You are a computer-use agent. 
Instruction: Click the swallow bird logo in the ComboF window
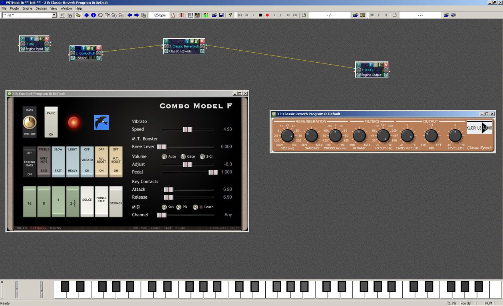[101, 122]
